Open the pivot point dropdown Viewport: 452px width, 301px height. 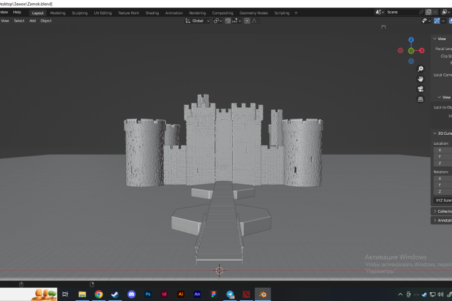(217, 21)
